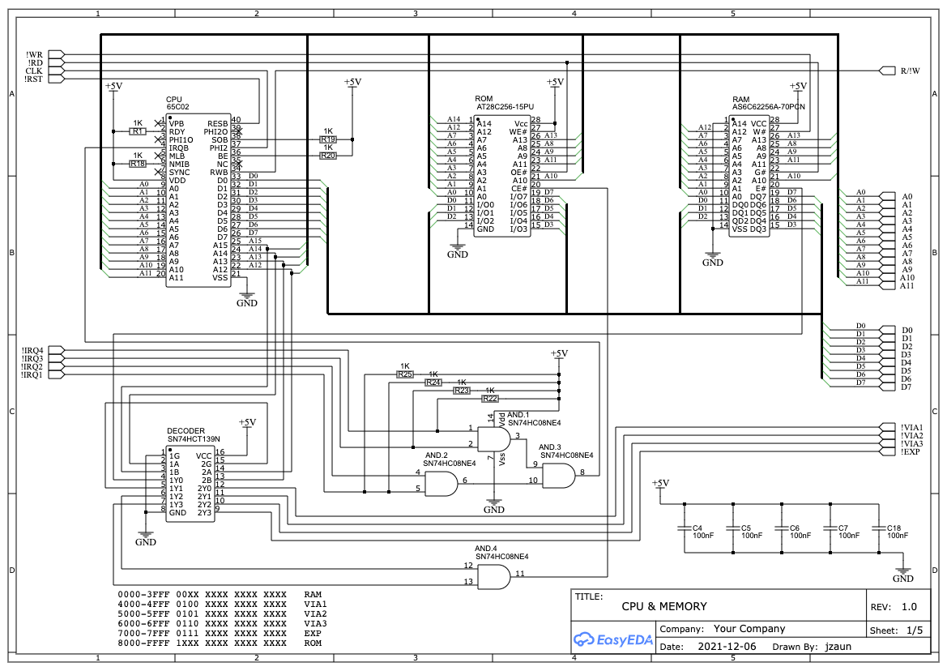The height and width of the screenshot is (671, 947).
Task: Click the EasyEDA logo in title block
Action: pyautogui.click(x=612, y=639)
